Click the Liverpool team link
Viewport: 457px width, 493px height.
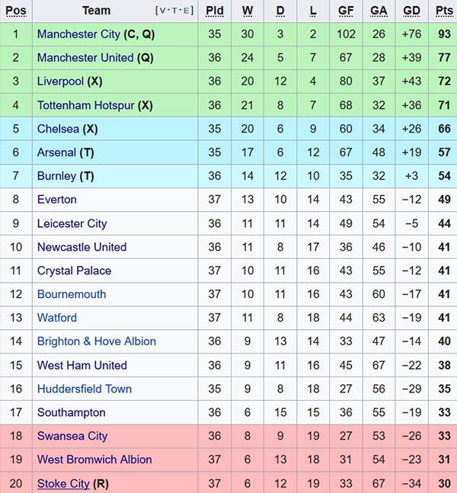tap(60, 82)
